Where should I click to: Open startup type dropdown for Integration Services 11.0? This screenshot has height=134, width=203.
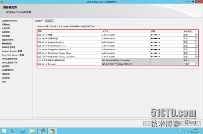(x=197, y=49)
